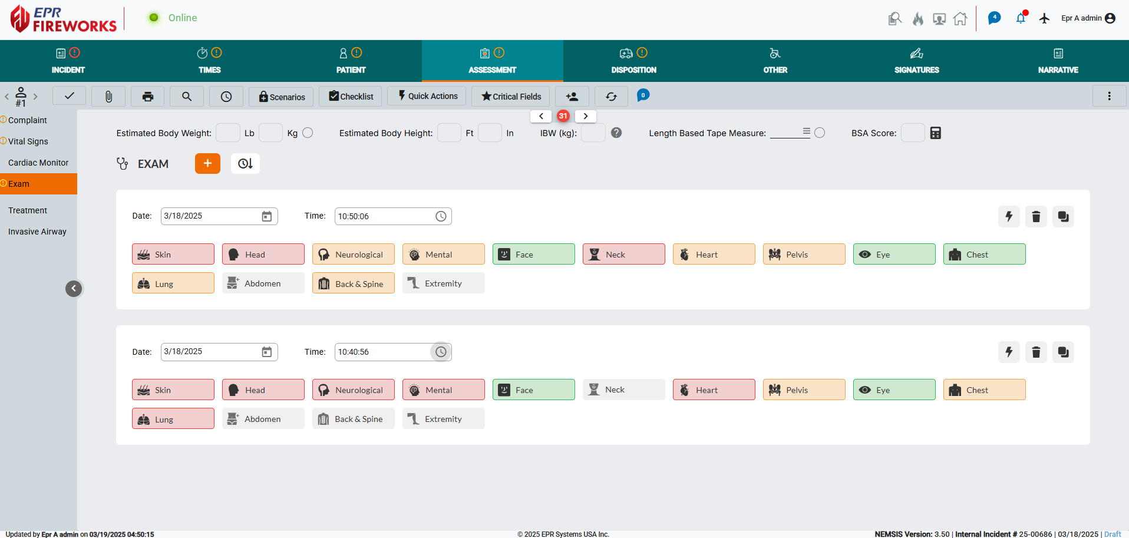Open calendar picker for 10:50:06 exam date

(267, 216)
